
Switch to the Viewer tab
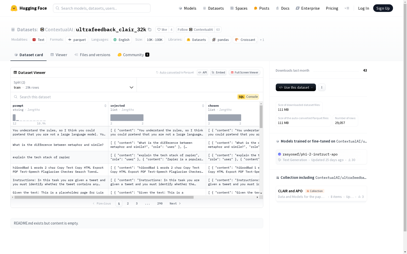click(59, 55)
